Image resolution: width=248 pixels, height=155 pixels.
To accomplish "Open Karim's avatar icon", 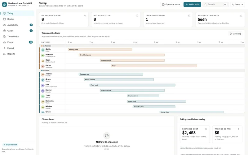I will [43, 66].
